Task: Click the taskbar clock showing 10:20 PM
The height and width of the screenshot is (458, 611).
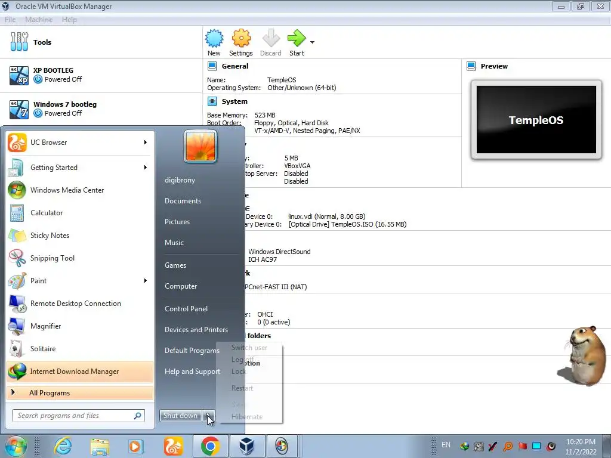Action: (x=581, y=447)
